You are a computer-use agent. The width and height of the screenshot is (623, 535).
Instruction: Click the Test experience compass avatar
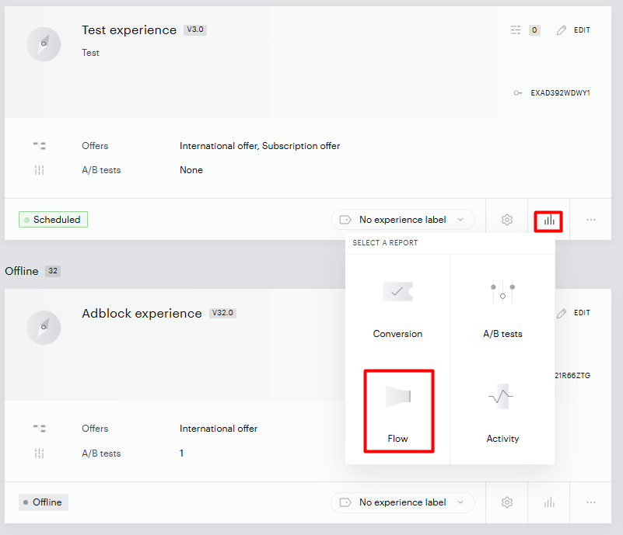(44, 44)
